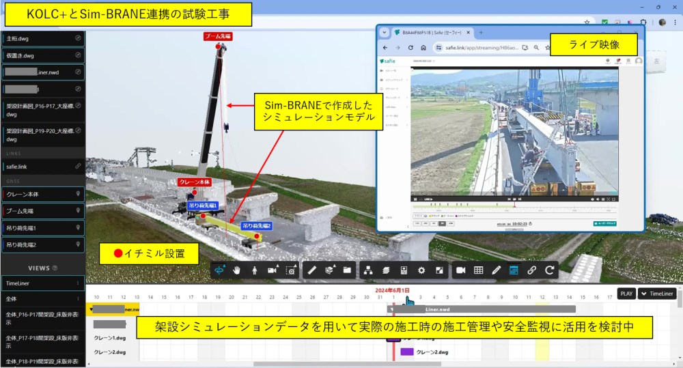This screenshot has width=683, height=368.
Task: Click the blue timeline date cursor
Action: point(409,300)
